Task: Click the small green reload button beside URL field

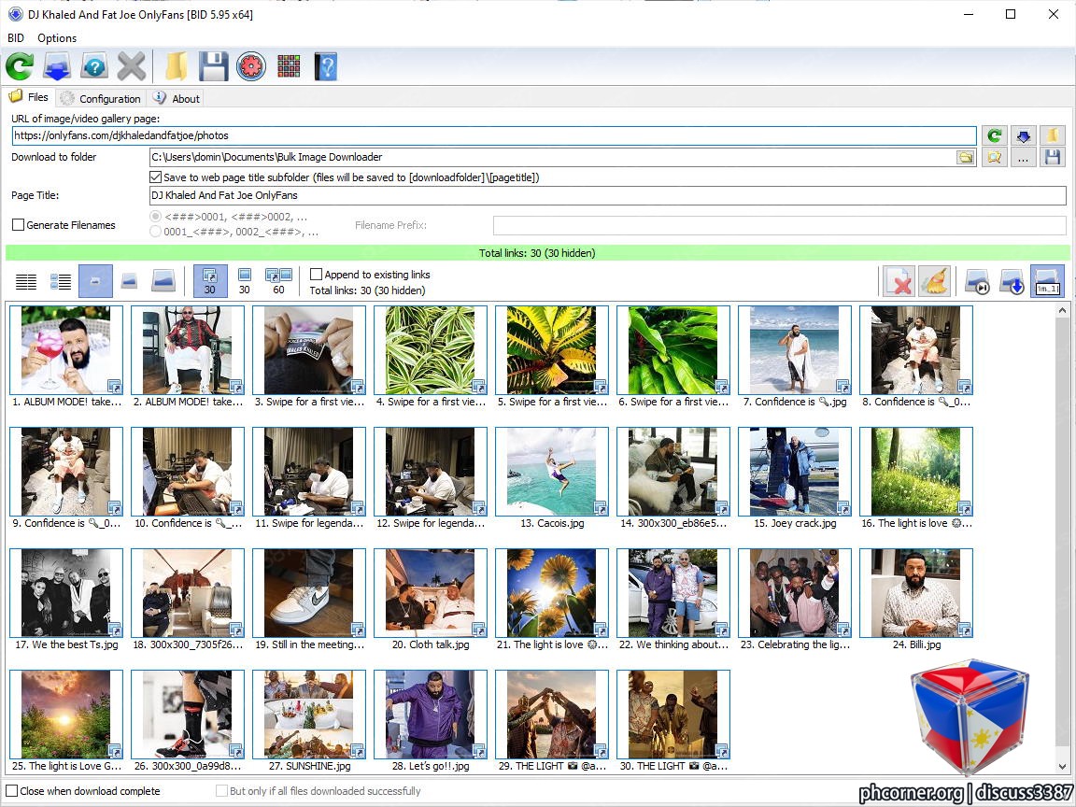Action: point(995,135)
